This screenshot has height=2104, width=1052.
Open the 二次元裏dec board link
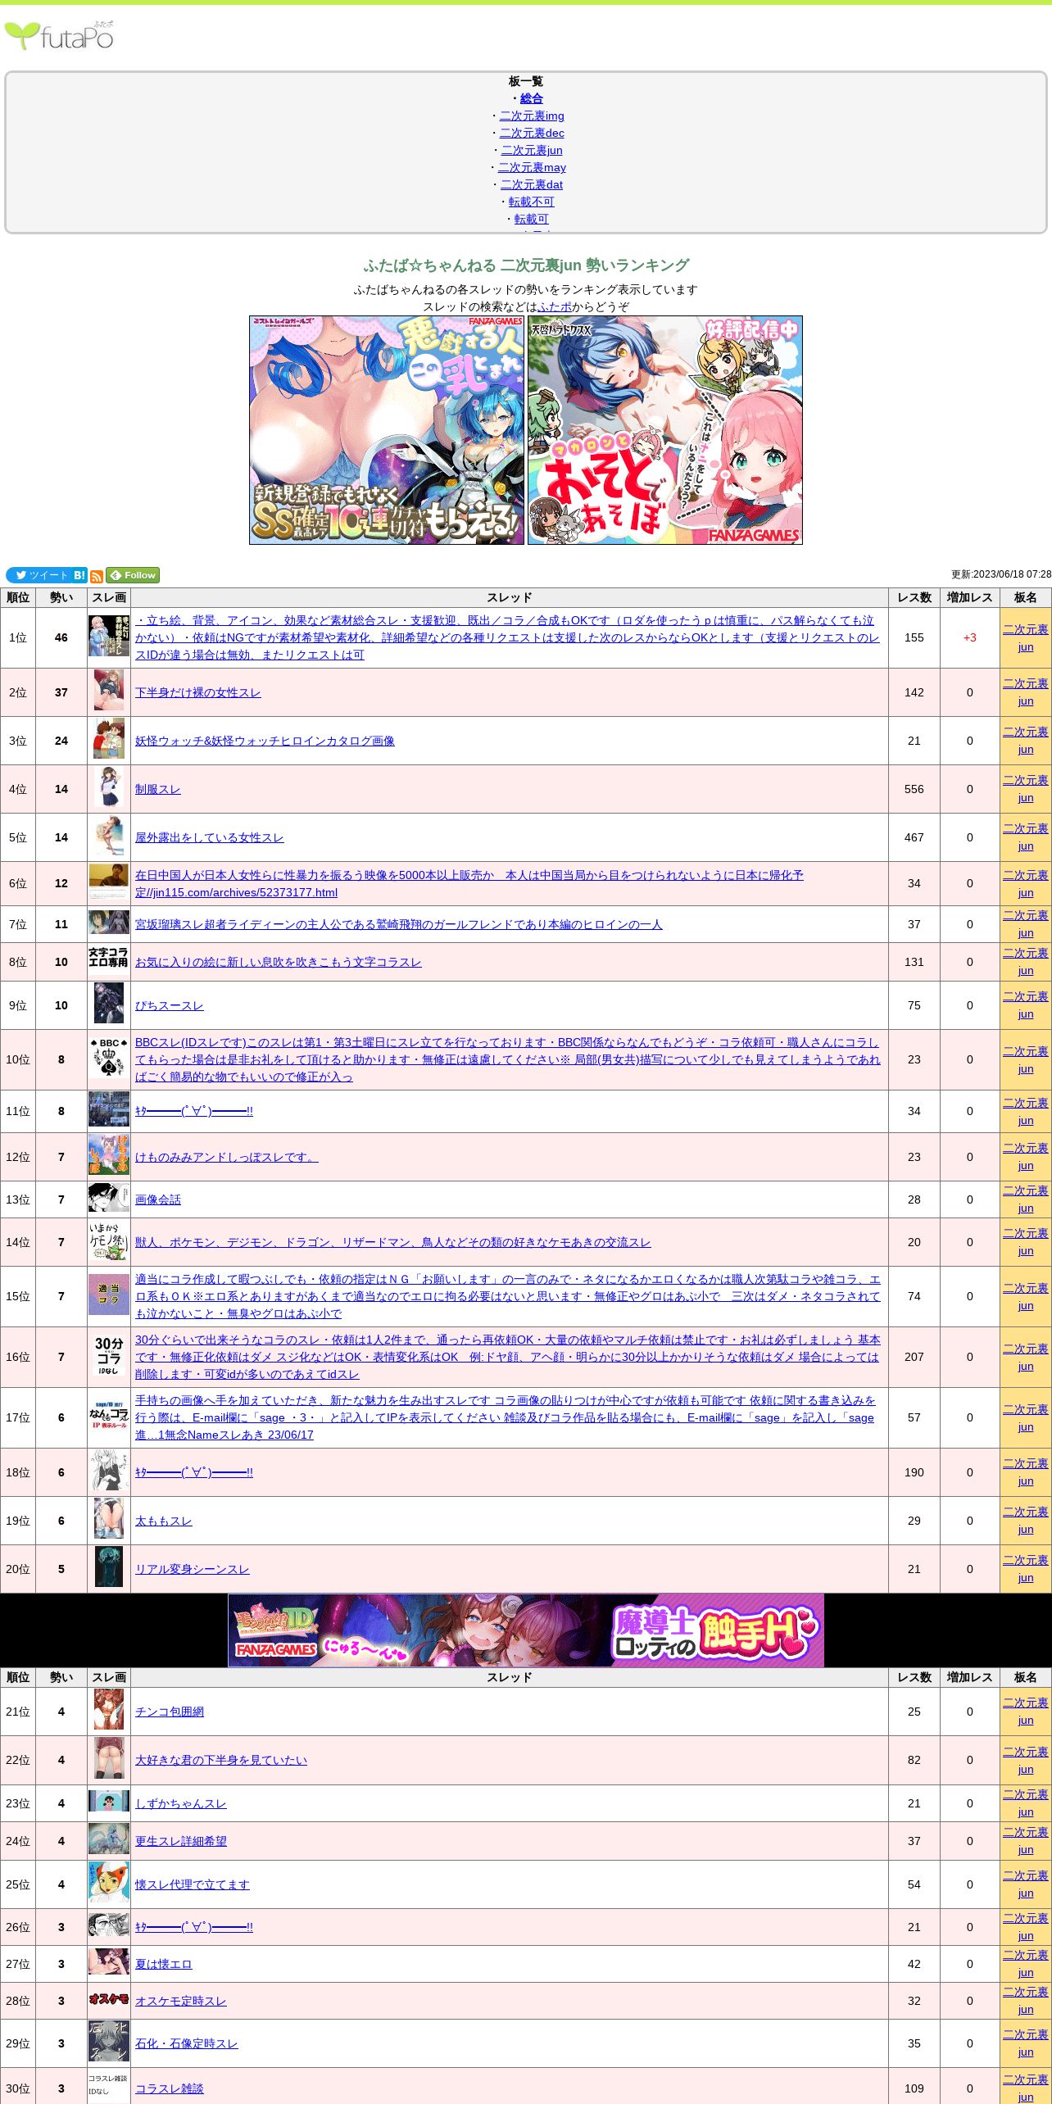532,133
